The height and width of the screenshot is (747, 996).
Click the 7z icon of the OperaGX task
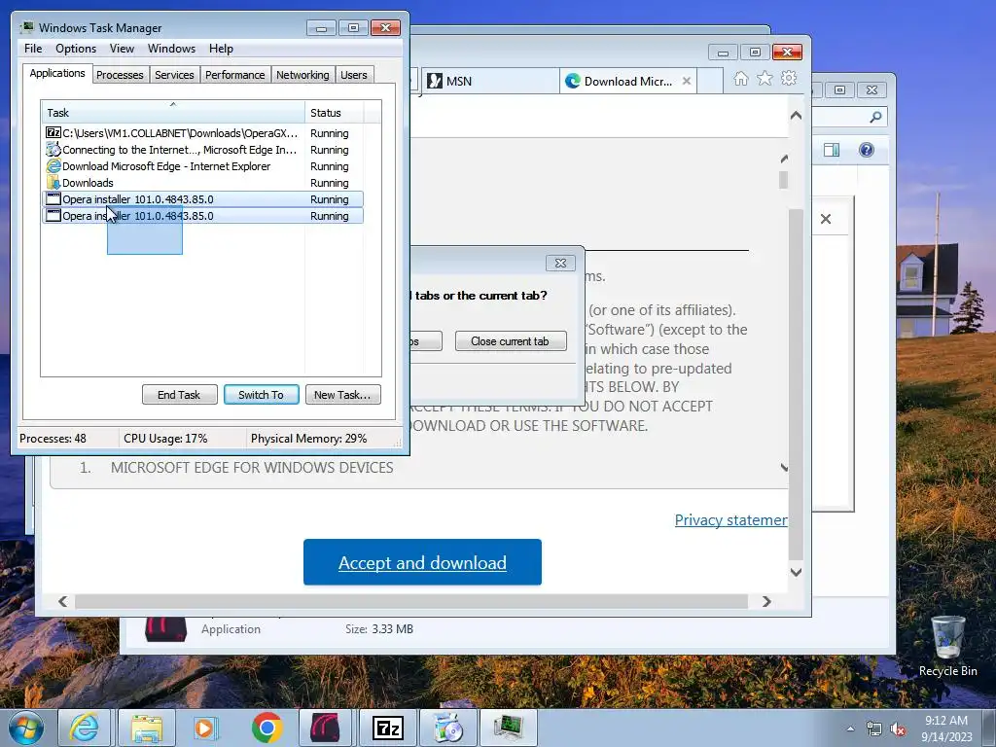pos(53,132)
